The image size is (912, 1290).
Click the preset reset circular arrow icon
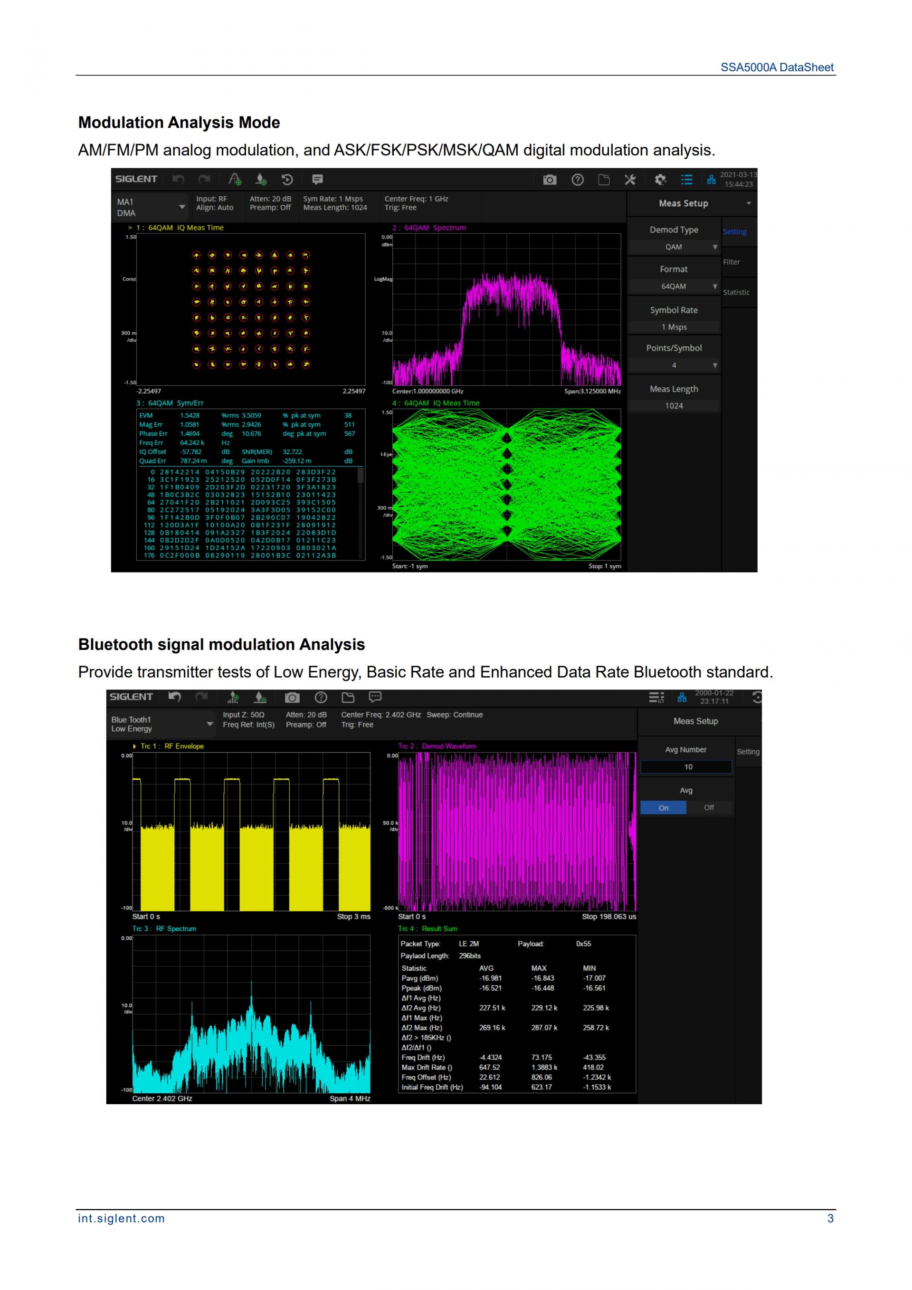click(x=287, y=180)
